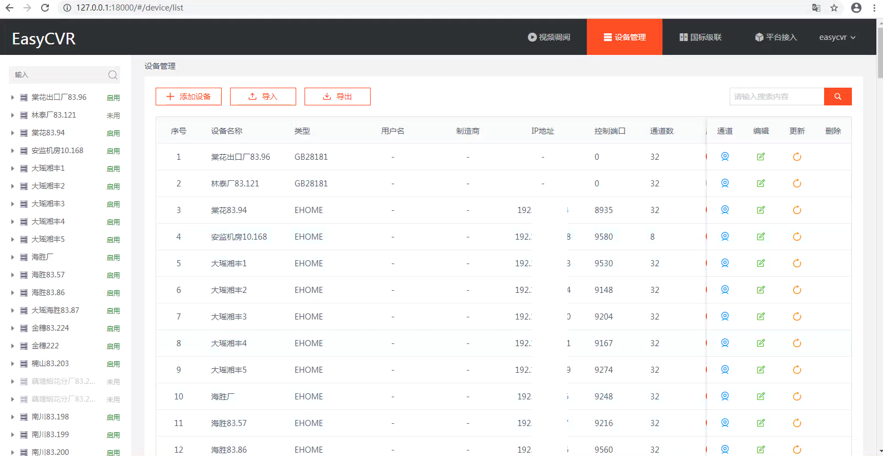Select 海胜83.86 in the device tree
Screen dimensions: 883x456
click(x=48, y=292)
